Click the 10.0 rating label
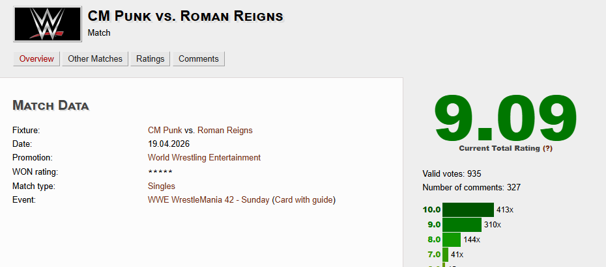 [x=432, y=210]
